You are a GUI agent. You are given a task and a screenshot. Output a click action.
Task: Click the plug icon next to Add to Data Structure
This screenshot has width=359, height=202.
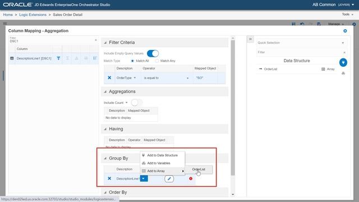[144, 155]
